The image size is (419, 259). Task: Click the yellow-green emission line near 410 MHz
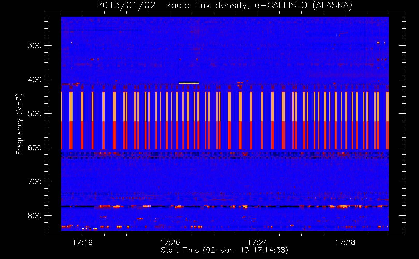(189, 83)
